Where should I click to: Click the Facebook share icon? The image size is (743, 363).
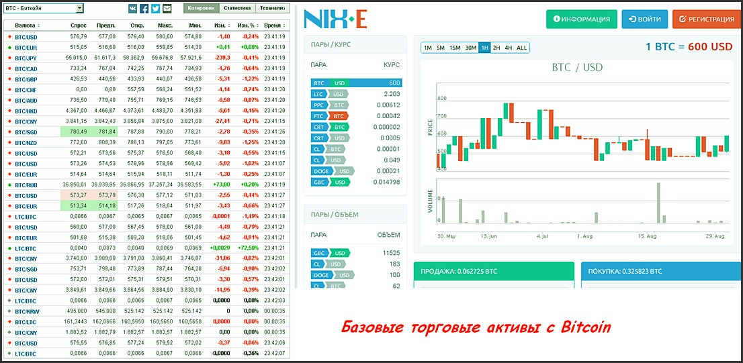pyautogui.click(x=144, y=9)
